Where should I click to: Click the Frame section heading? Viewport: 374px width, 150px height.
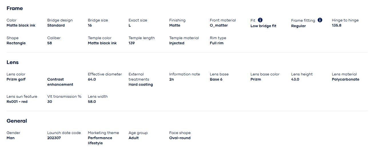(15, 8)
